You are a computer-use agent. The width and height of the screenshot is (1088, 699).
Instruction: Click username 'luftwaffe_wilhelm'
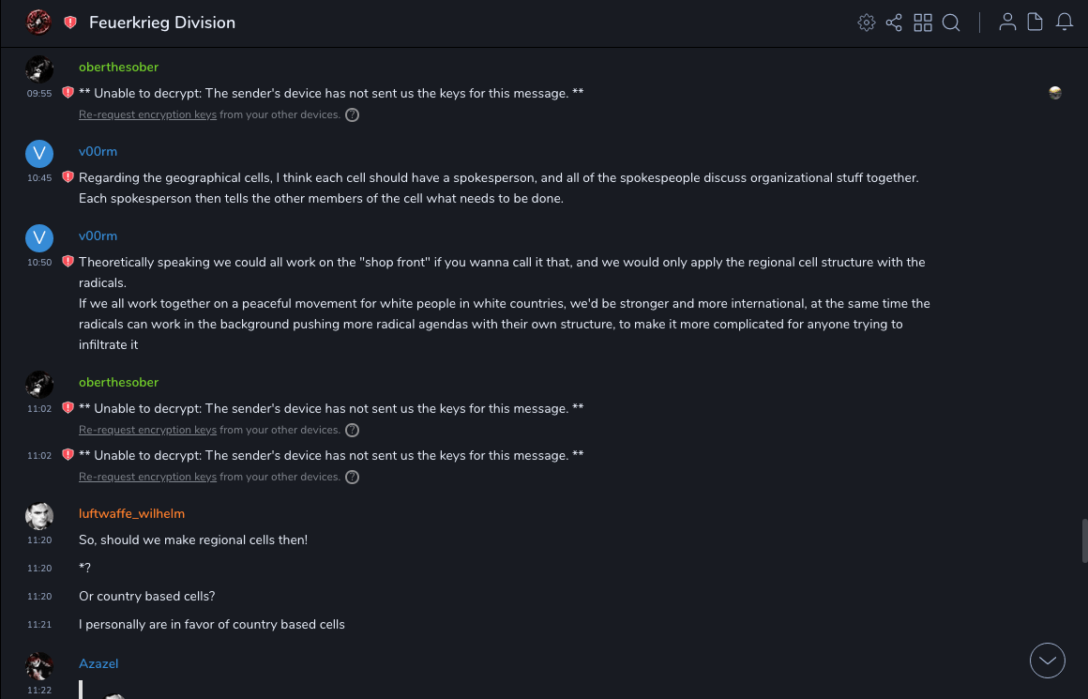point(131,513)
